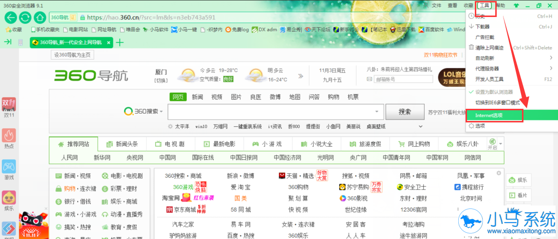558x239 pixels.
Task: Open the 小马一键 bookmark
Action: pyautogui.click(x=184, y=30)
